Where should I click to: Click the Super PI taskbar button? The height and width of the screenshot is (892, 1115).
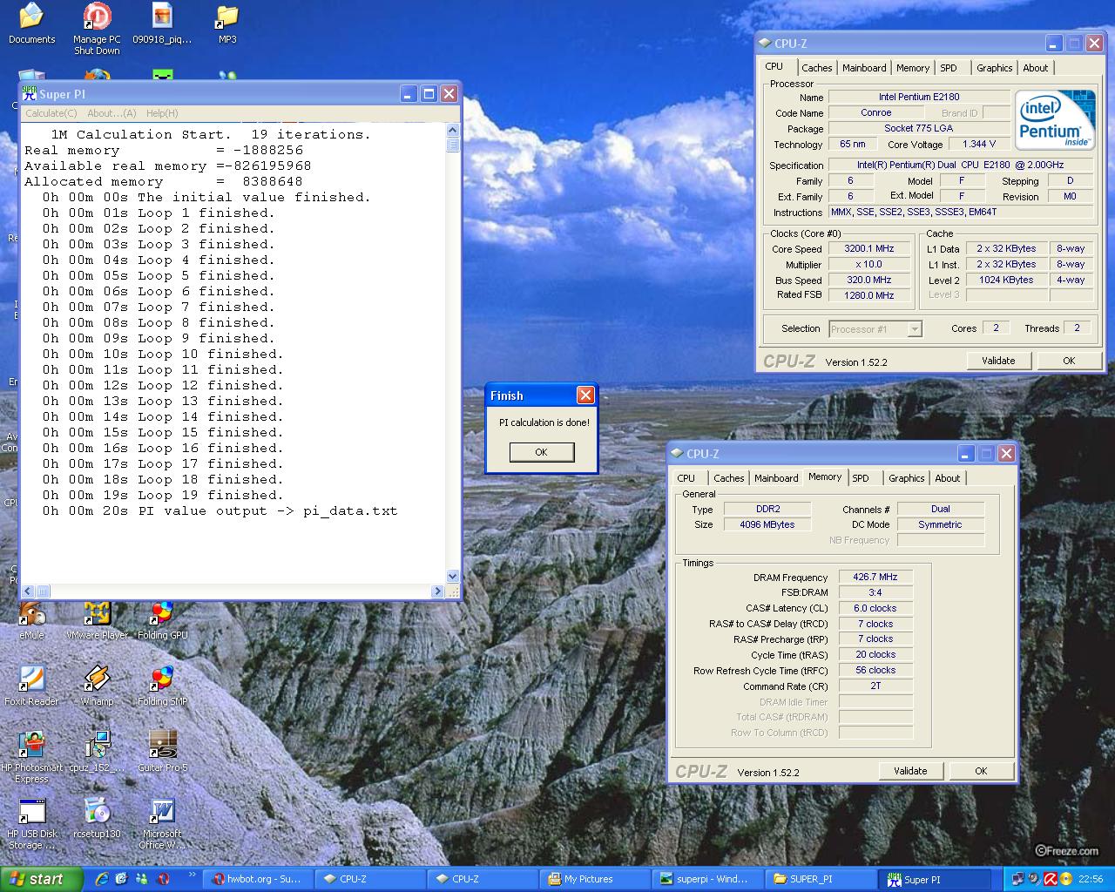click(x=934, y=879)
